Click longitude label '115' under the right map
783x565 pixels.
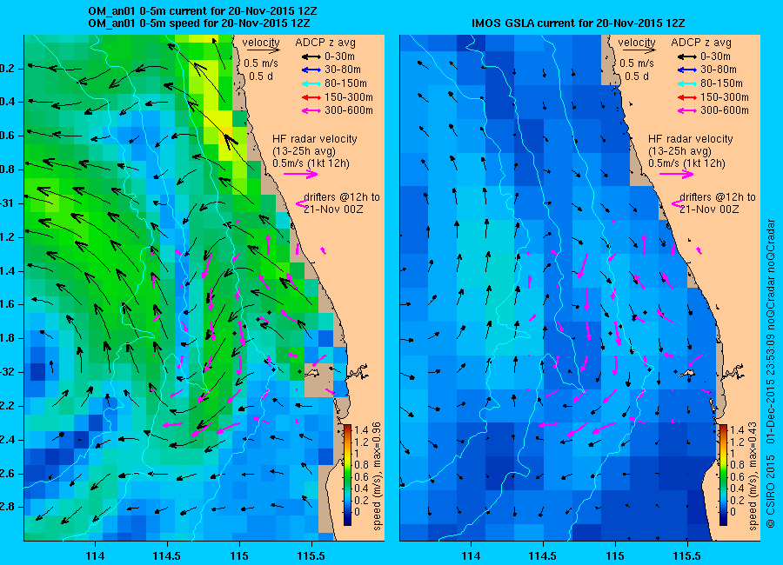pyautogui.click(x=615, y=556)
